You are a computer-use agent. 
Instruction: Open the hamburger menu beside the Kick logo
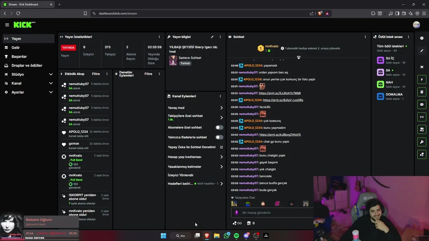(7, 25)
